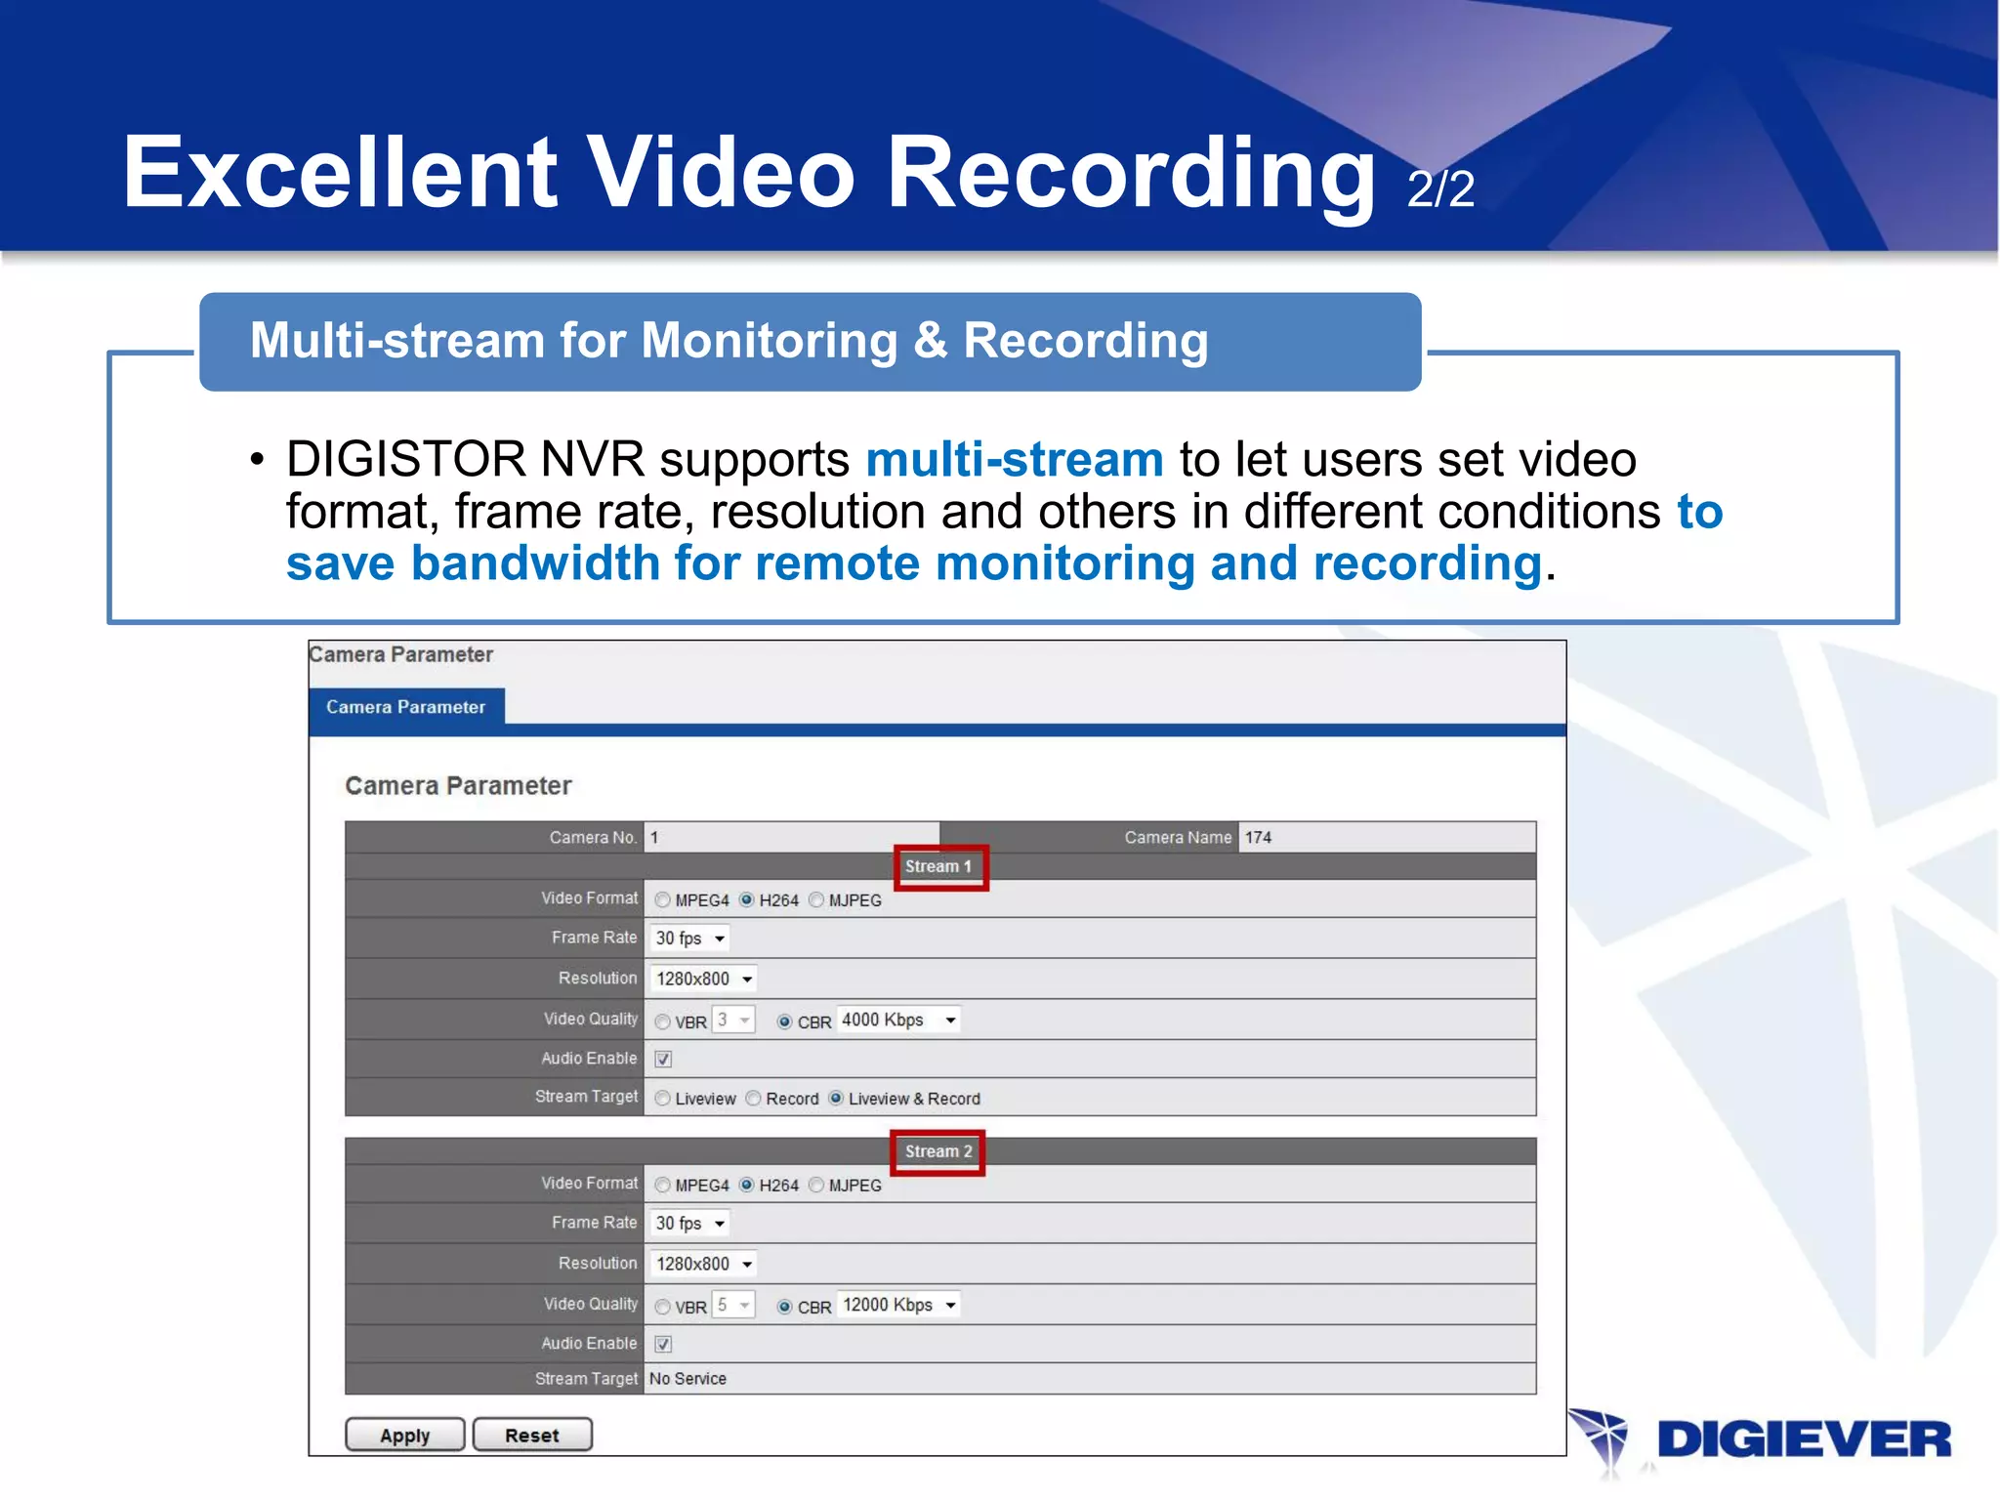The width and height of the screenshot is (2000, 1500).
Task: Click the Camera No. field showing 1
Action: click(791, 837)
